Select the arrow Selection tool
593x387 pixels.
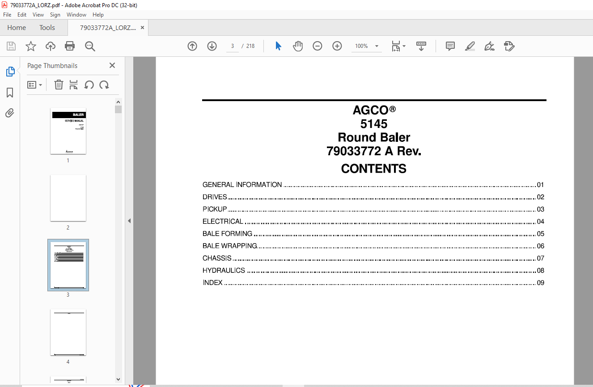pos(278,46)
